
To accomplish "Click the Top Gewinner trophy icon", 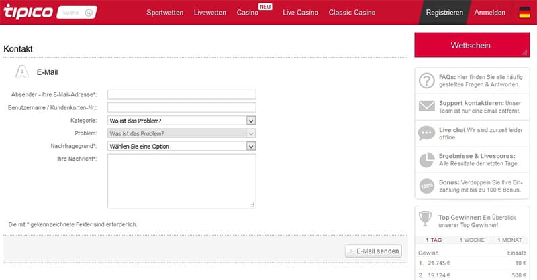I will [425, 218].
